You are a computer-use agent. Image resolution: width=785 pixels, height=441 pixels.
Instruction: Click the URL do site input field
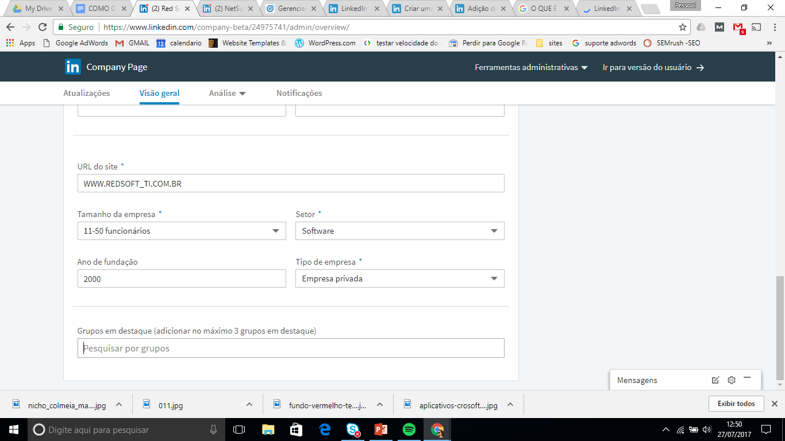[291, 183]
